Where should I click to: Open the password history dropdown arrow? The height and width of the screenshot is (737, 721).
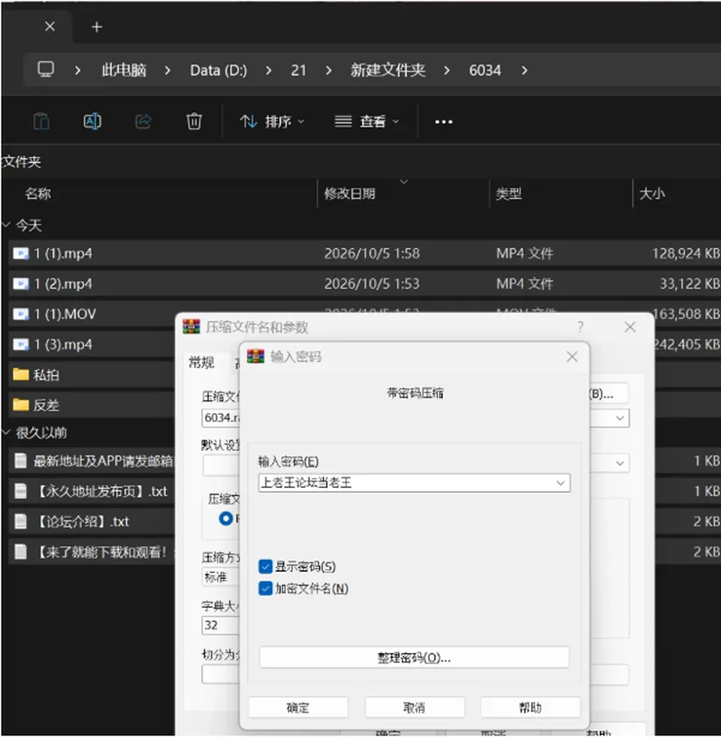coord(560,483)
